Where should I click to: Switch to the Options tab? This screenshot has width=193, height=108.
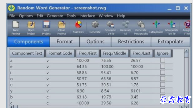coord(95,42)
